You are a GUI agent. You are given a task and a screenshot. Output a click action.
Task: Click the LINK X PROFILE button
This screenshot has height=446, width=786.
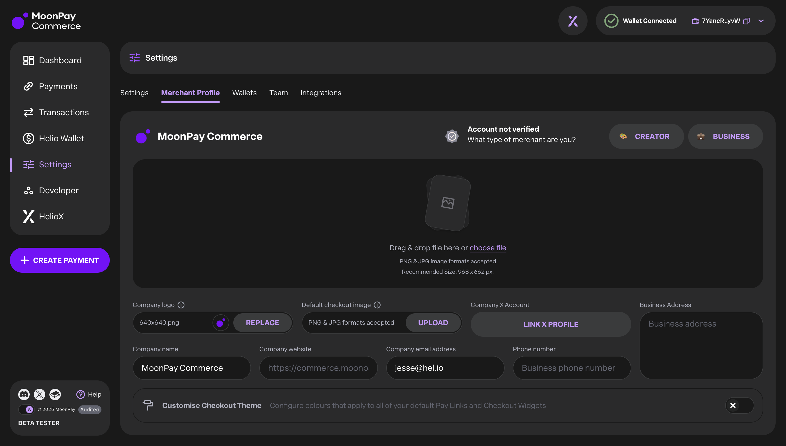551,324
